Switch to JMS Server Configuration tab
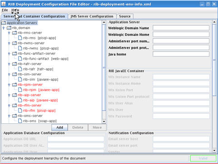The height and width of the screenshot is (164, 218). coord(92,16)
